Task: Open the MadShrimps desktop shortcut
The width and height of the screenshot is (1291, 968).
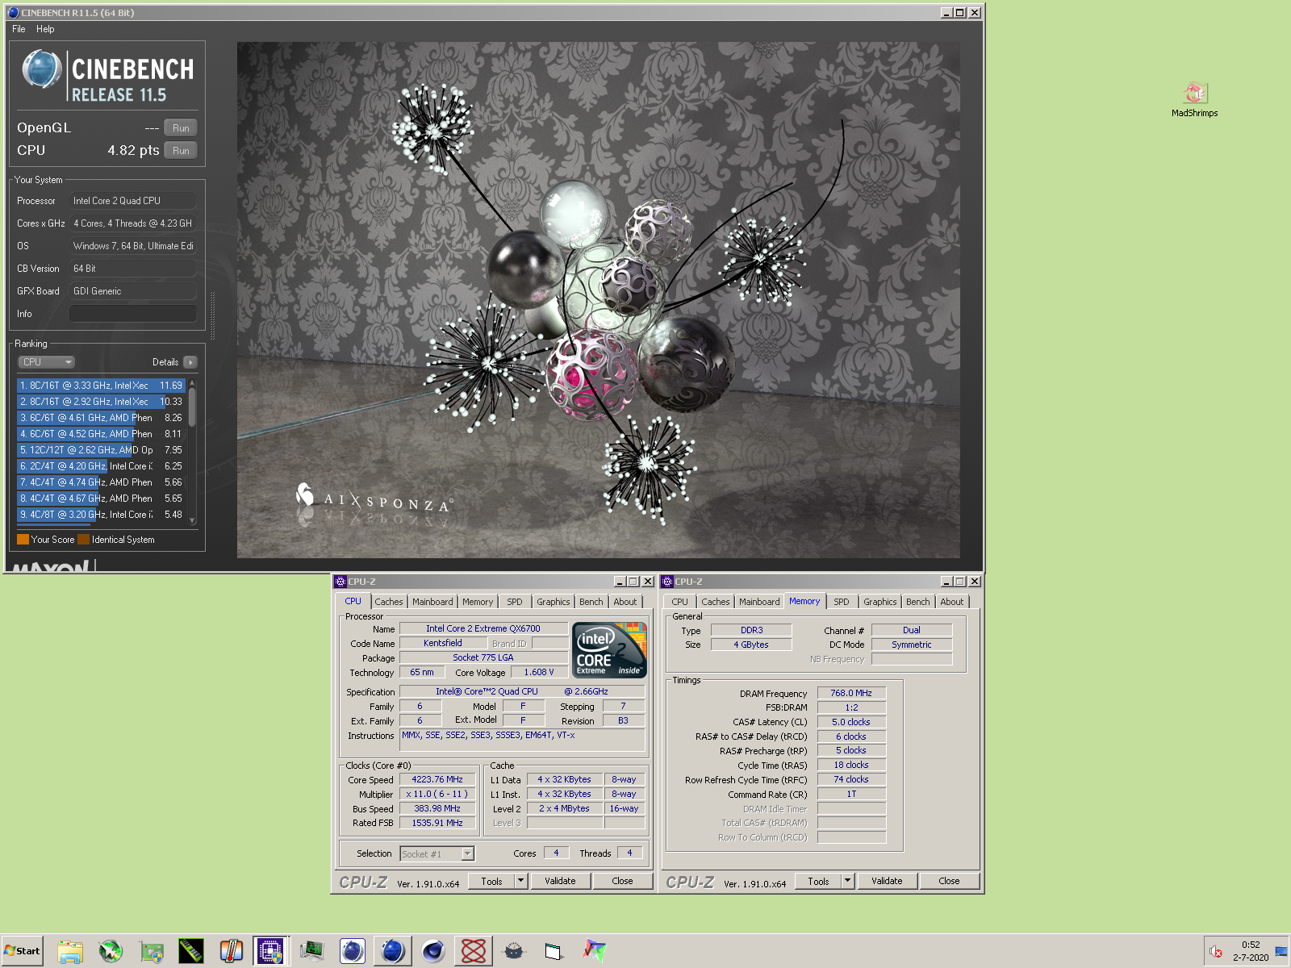Action: pyautogui.click(x=1195, y=100)
